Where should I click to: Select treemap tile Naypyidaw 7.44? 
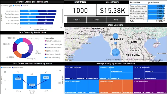[70, 86]
